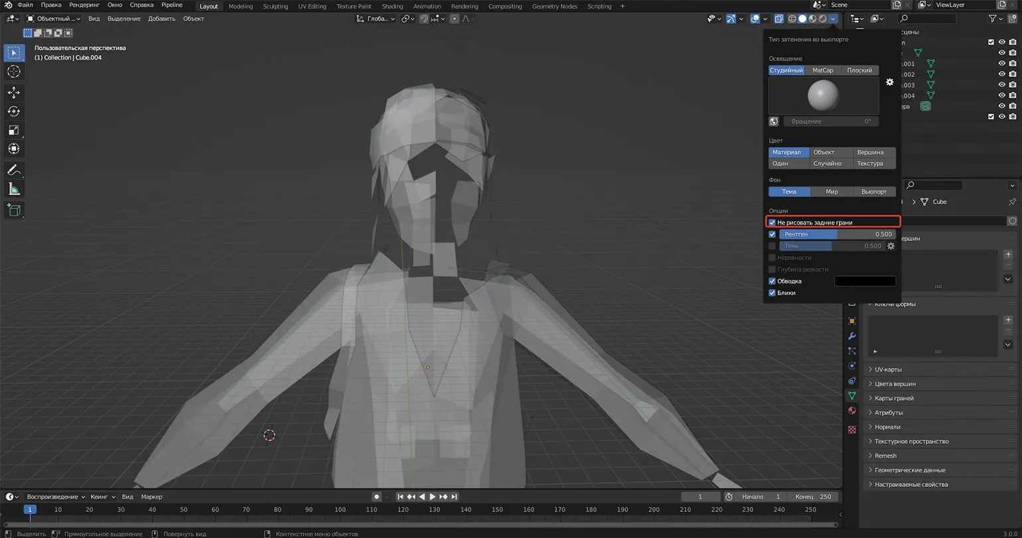The image size is (1022, 538).
Task: Select the Scale tool in left toolbar
Action: coord(13,130)
